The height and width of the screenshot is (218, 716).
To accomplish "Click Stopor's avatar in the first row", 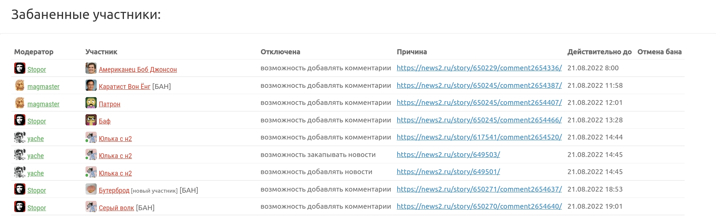I will point(20,68).
